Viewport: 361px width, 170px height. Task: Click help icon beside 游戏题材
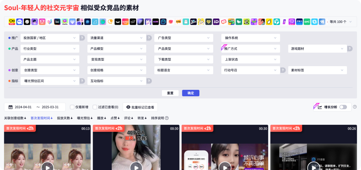click(x=350, y=49)
